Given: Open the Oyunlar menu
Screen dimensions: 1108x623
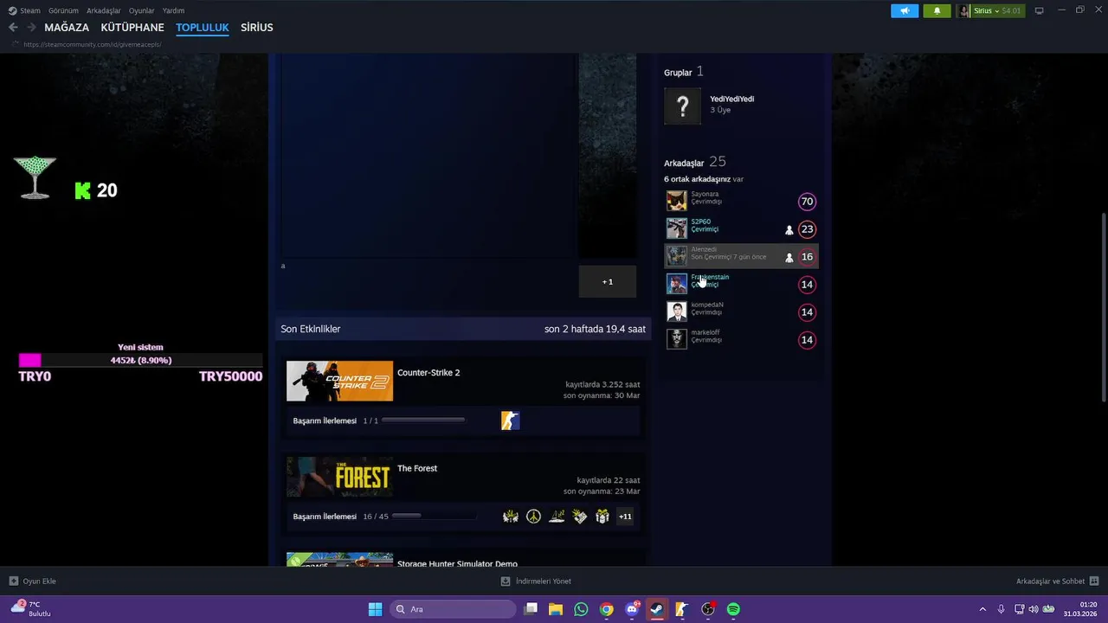Looking at the screenshot, I should (x=142, y=10).
